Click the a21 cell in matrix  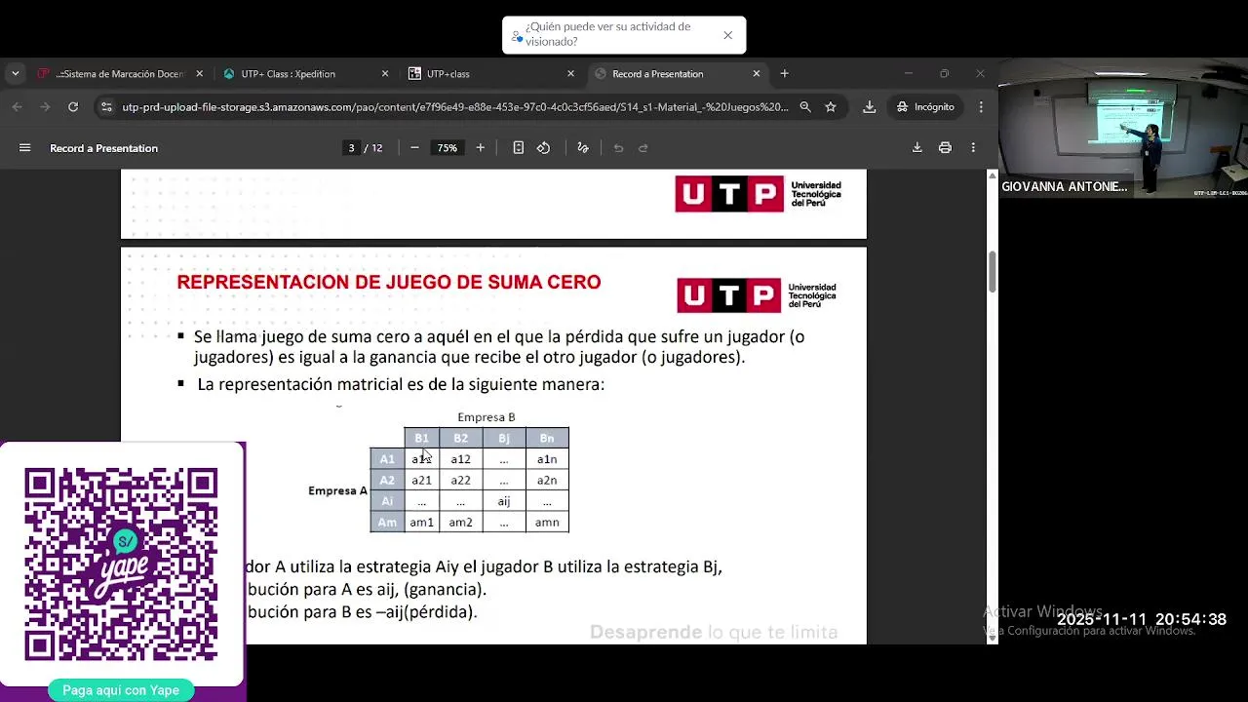421,481
